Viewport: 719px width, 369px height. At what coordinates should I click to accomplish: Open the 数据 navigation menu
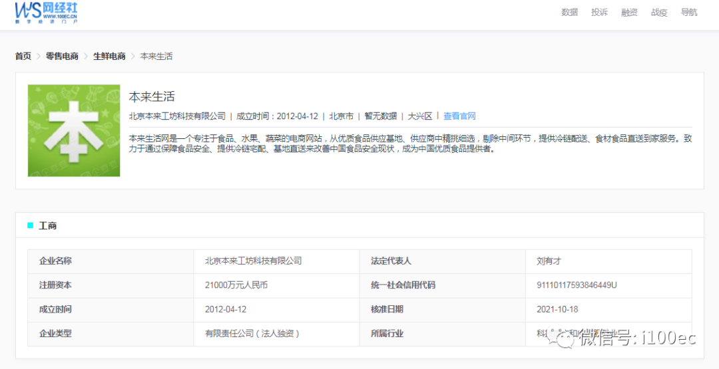point(569,12)
